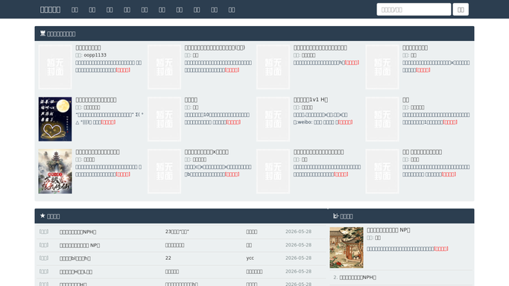509x286 pixels.
Task: Open the temple mountain book cover
Action: [55, 171]
